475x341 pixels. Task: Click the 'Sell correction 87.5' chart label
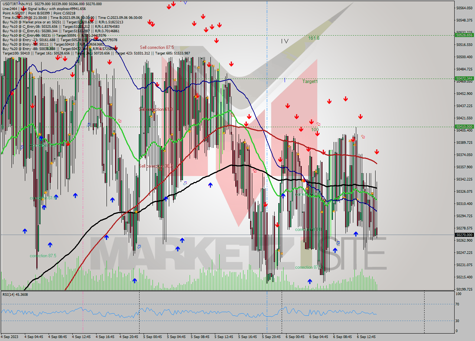tap(157, 47)
